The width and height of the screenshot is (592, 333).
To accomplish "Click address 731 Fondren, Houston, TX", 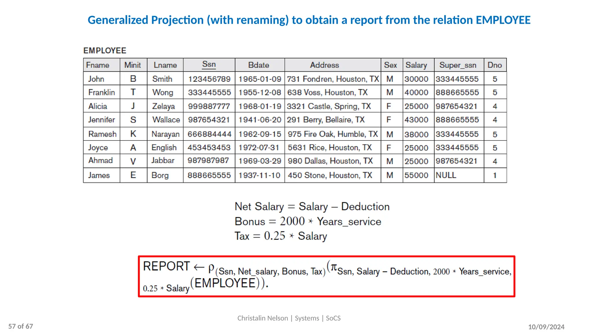I will coord(333,79).
